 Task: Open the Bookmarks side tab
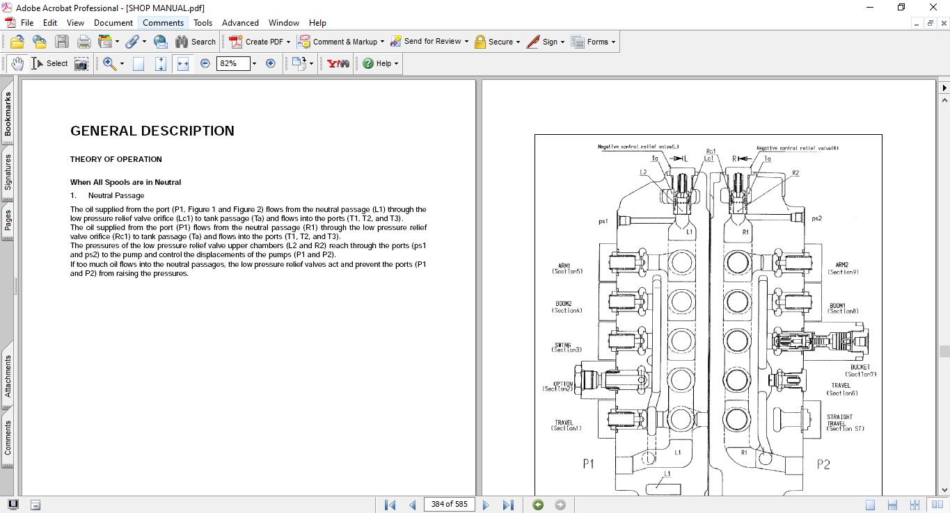click(x=8, y=114)
